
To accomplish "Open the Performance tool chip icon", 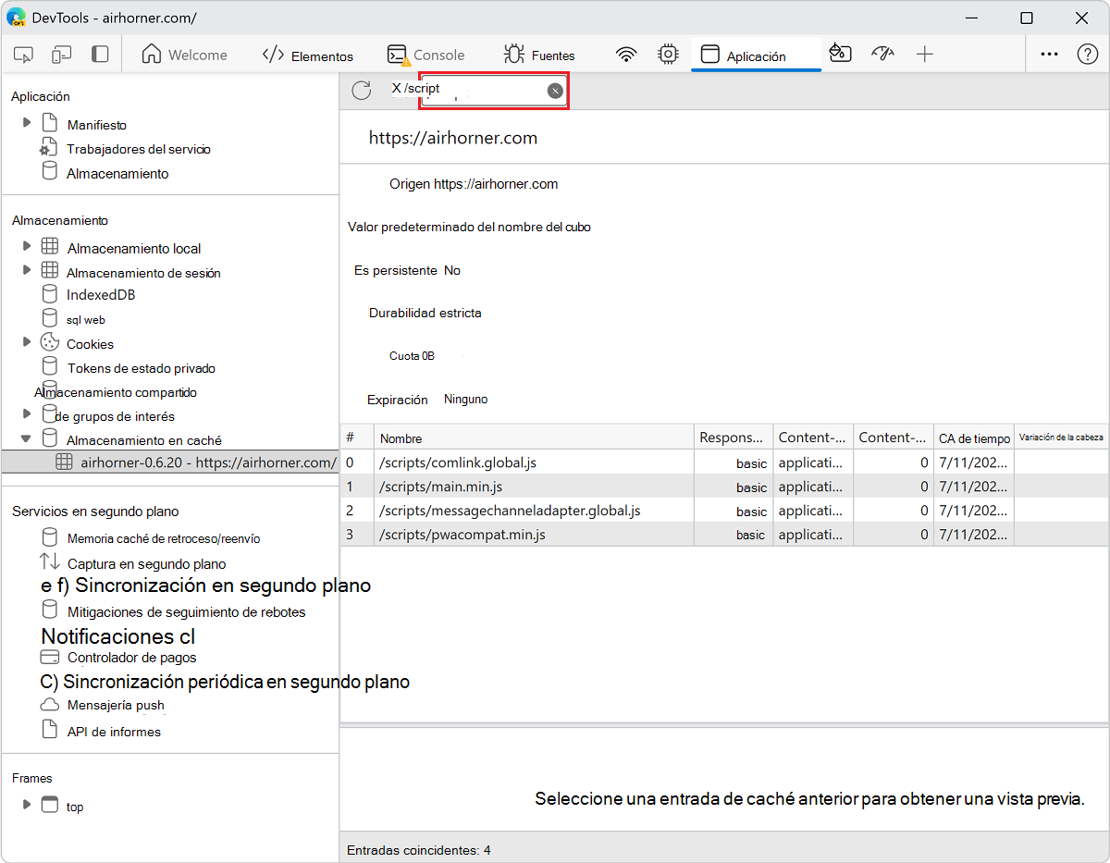I will [668, 55].
